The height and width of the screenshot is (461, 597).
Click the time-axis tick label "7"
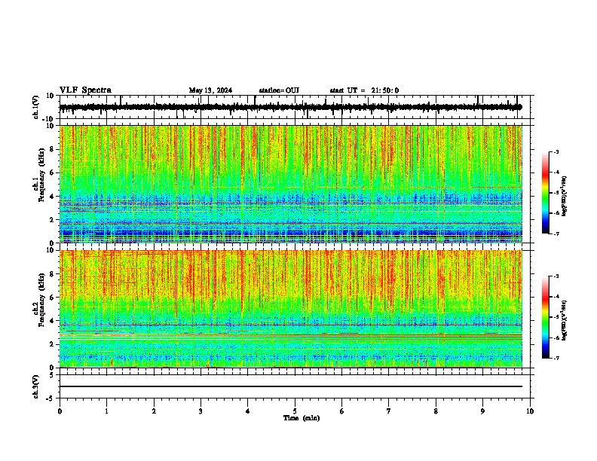click(x=389, y=411)
